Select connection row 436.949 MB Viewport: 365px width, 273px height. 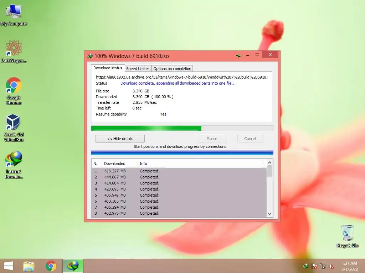(179, 195)
